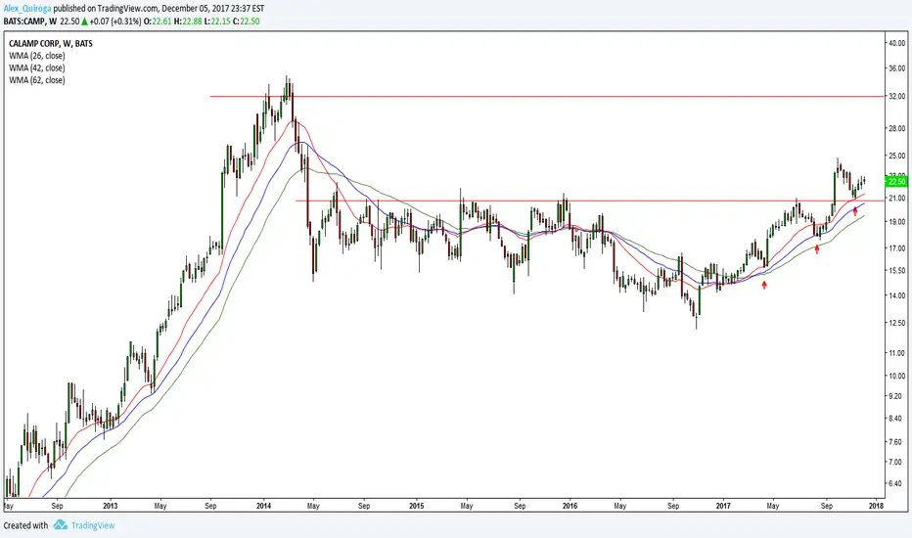Click the 2017 label on time axis

[x=723, y=506]
